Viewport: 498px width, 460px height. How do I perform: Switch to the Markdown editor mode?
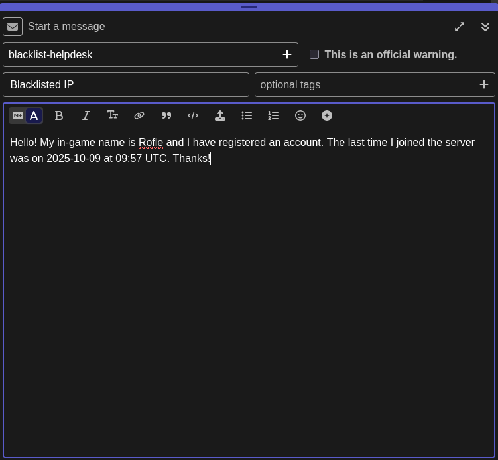pos(18,115)
